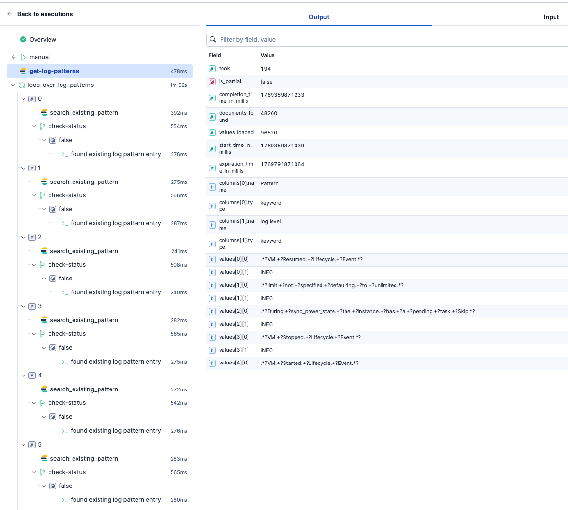Click the boolean type icon for is_partial field

pyautogui.click(x=212, y=82)
